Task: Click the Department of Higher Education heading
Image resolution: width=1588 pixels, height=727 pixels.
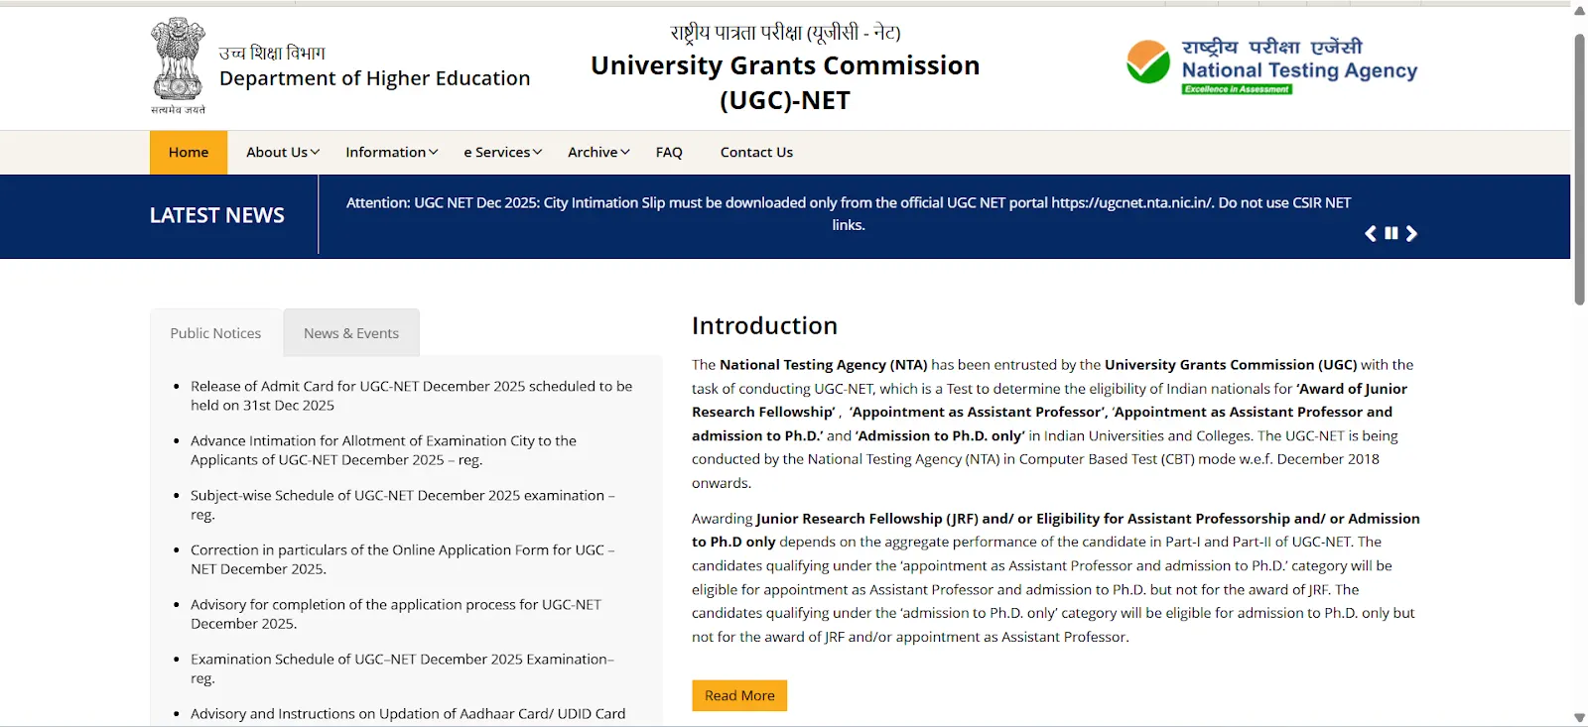Action: [x=375, y=78]
